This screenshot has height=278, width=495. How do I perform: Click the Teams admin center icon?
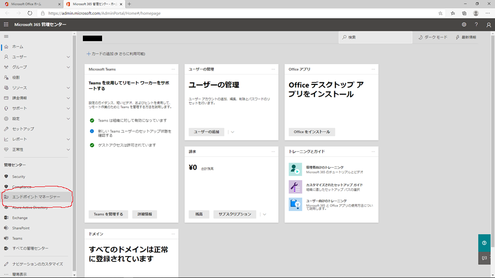6,238
